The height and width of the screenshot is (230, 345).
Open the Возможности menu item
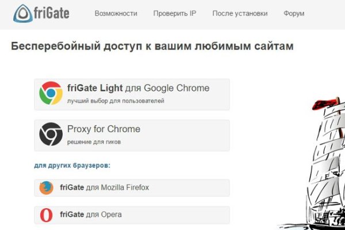[116, 13]
